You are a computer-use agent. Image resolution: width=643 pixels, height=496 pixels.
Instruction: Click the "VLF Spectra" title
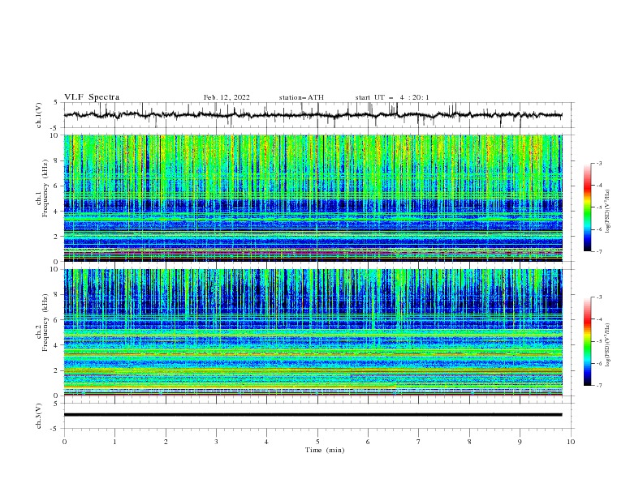click(92, 97)
